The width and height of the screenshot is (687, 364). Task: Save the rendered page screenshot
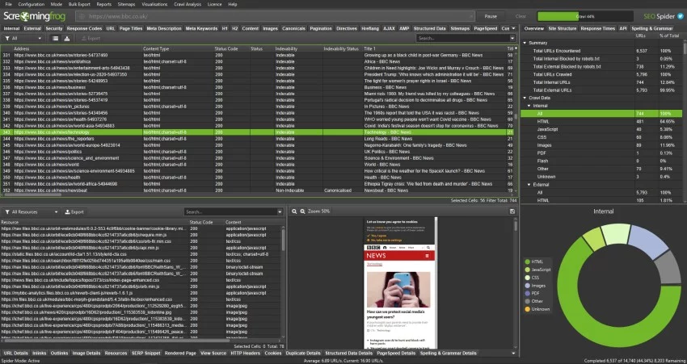point(512,211)
